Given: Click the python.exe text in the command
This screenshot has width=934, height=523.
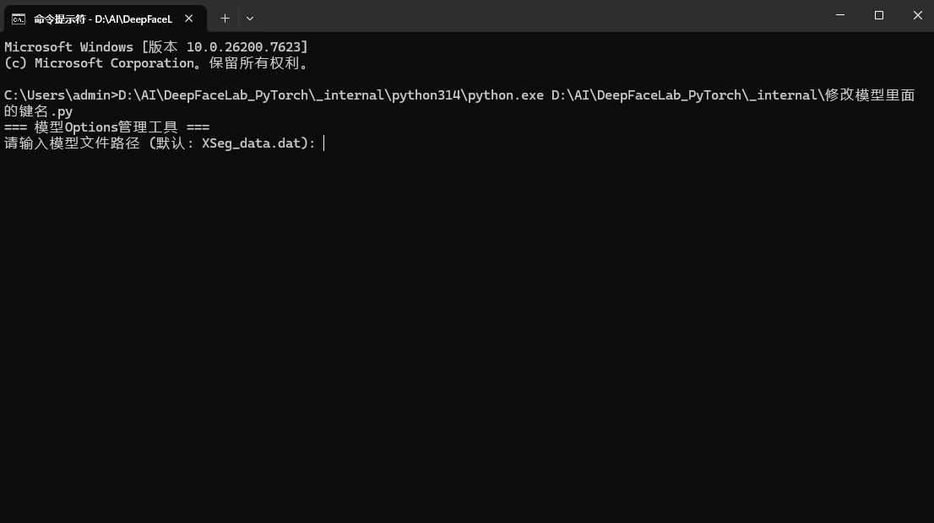Looking at the screenshot, I should [x=505, y=95].
